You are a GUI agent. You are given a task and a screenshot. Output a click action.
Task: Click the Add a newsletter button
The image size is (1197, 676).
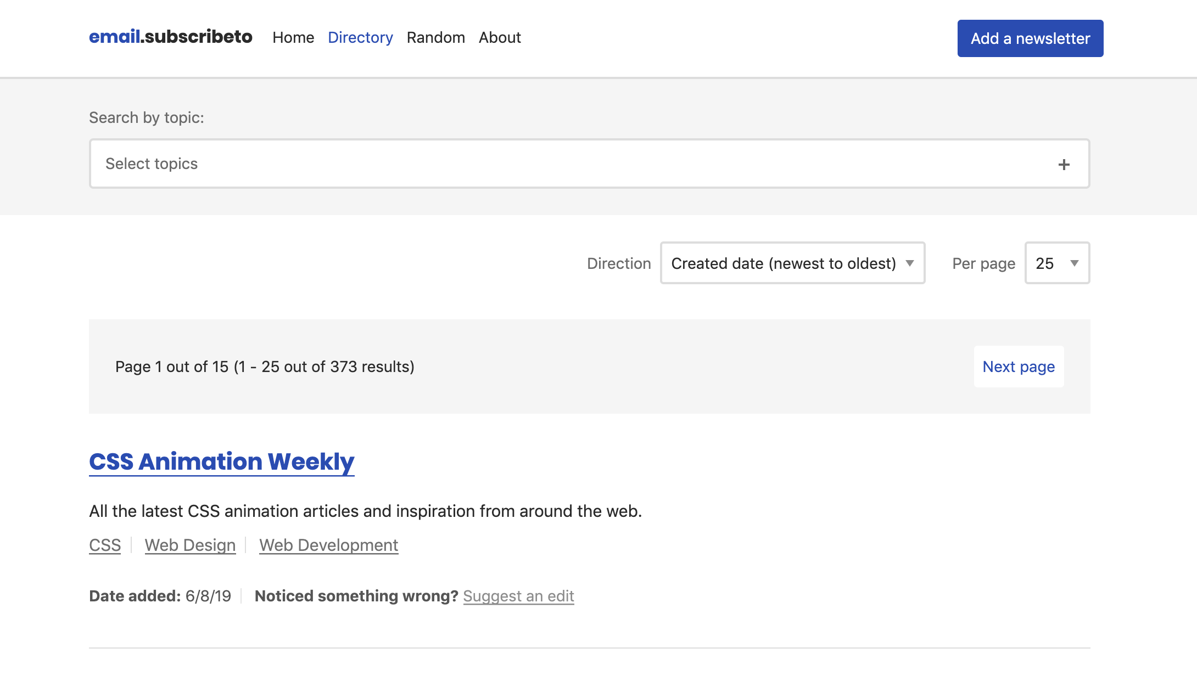pyautogui.click(x=1030, y=38)
